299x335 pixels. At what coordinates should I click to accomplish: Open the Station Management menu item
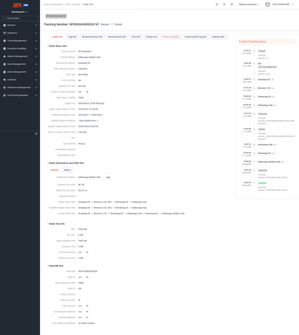[x=20, y=56]
